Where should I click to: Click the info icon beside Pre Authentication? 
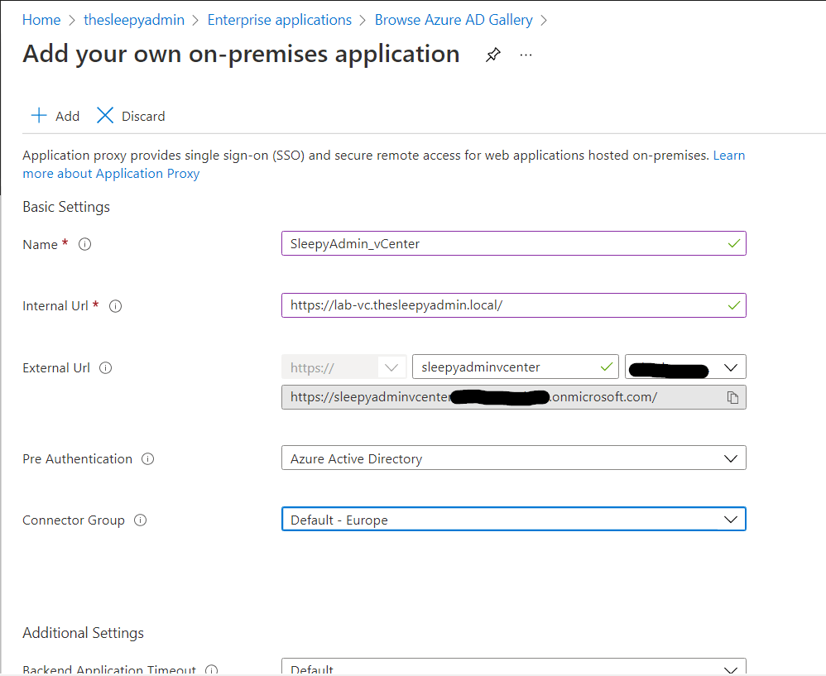[147, 459]
